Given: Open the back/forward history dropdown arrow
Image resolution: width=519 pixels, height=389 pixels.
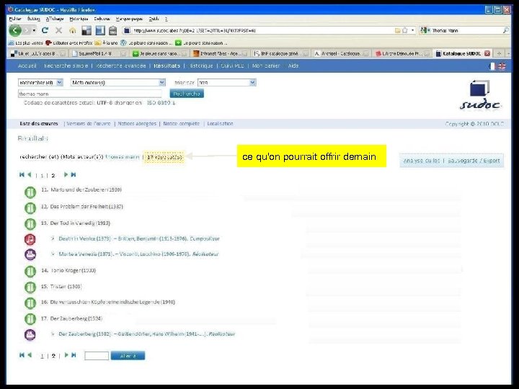Looking at the screenshot, I should pos(34,31).
